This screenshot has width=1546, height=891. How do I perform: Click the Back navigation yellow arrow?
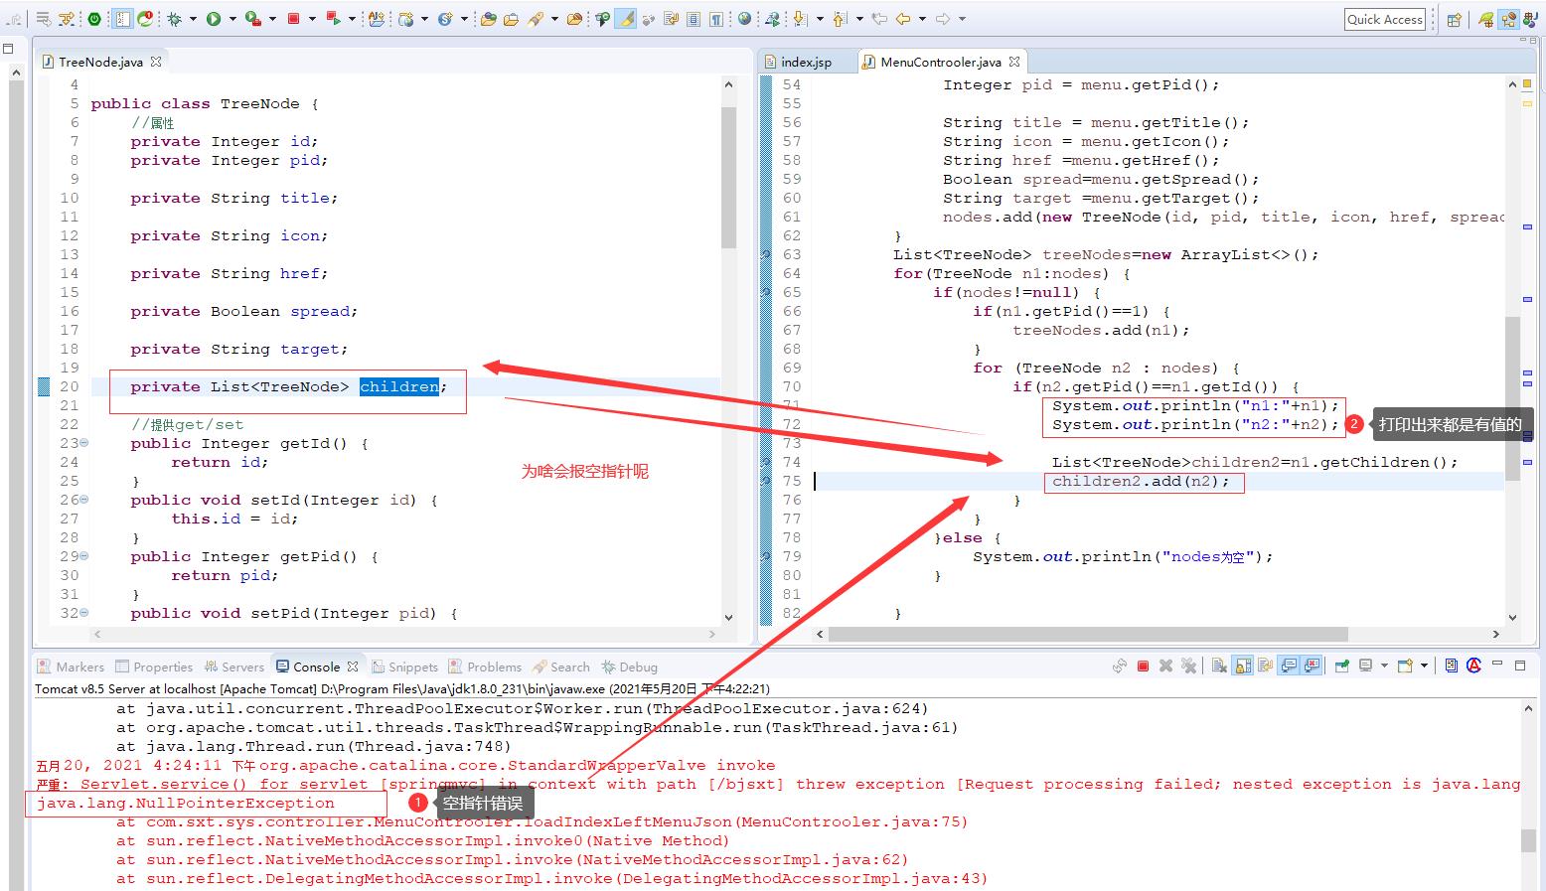[903, 18]
